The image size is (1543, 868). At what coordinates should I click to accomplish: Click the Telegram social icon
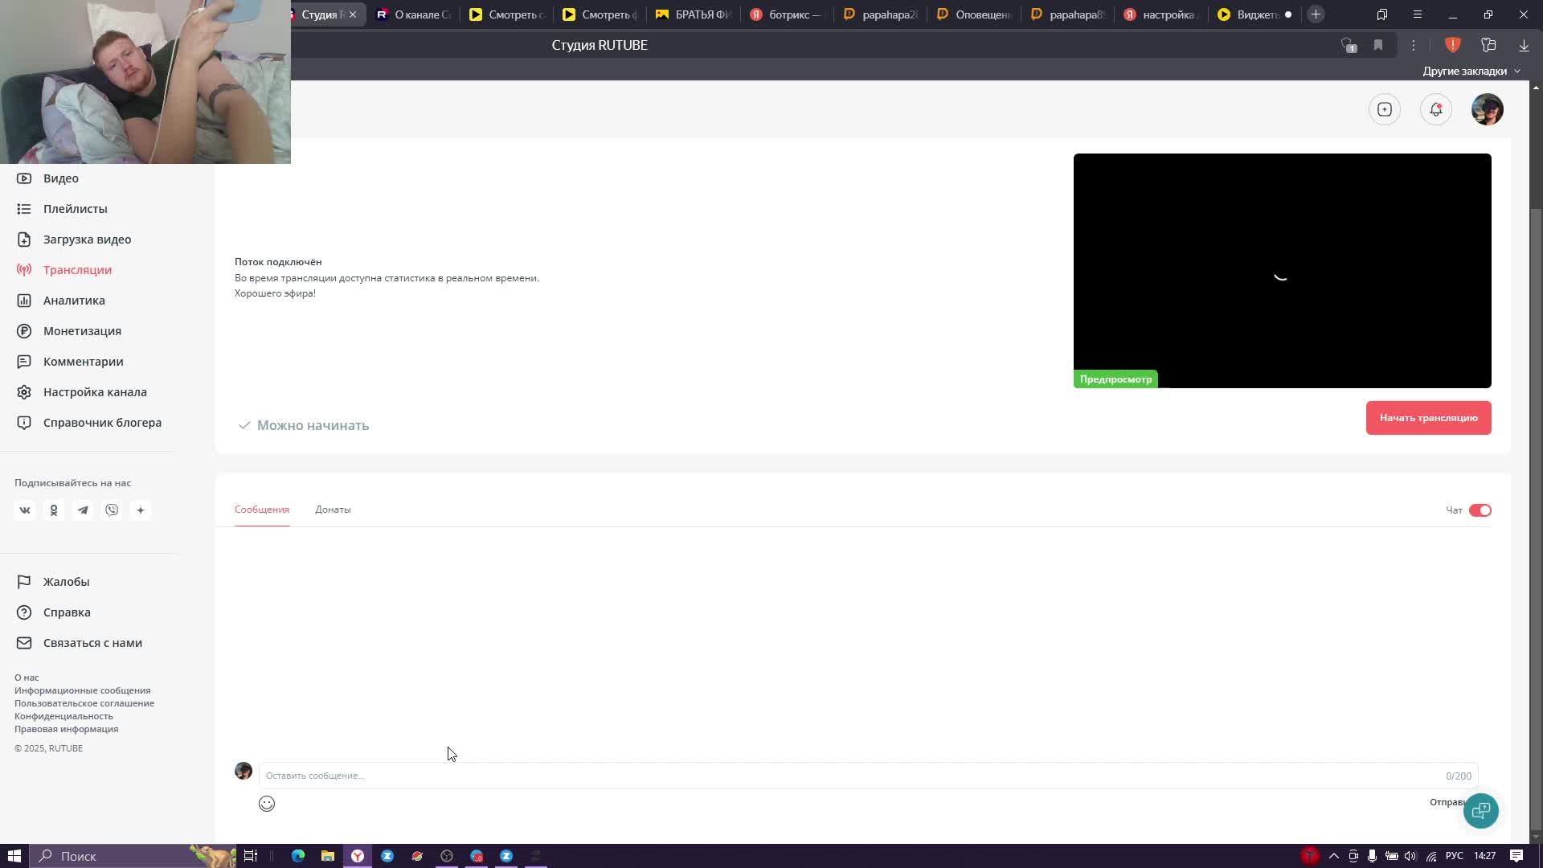83,510
